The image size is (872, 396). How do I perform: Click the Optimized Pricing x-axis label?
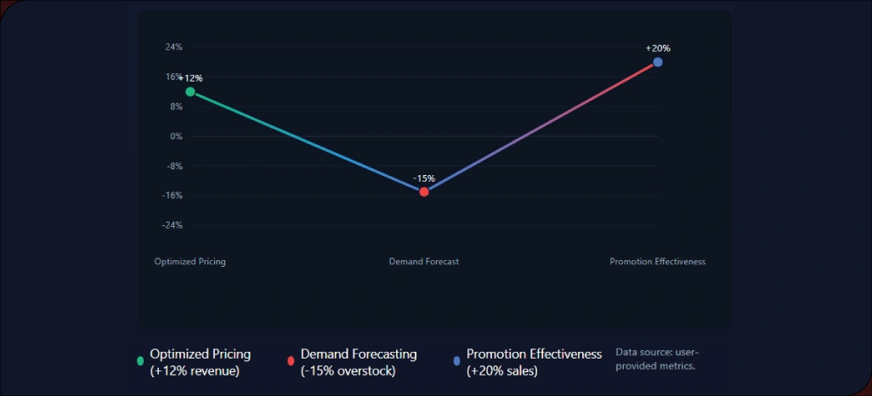(x=190, y=262)
